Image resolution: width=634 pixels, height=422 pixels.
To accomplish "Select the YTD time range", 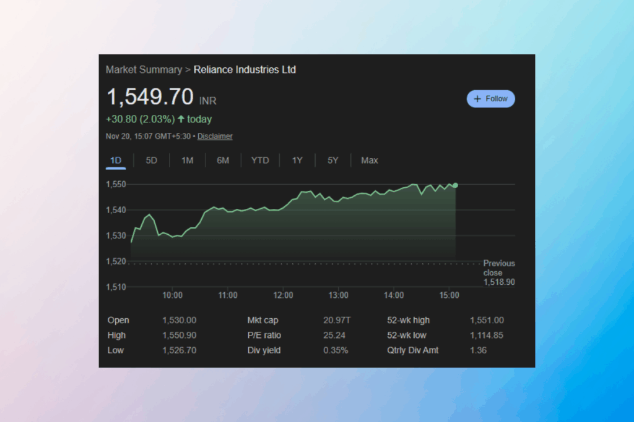I will click(260, 160).
